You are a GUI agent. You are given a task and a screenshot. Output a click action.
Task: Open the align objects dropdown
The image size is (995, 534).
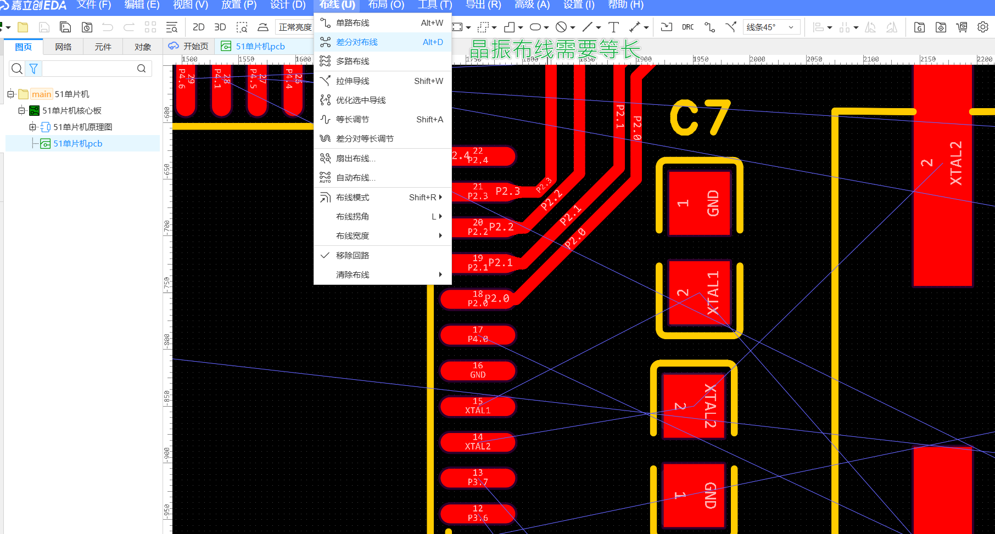[822, 27]
